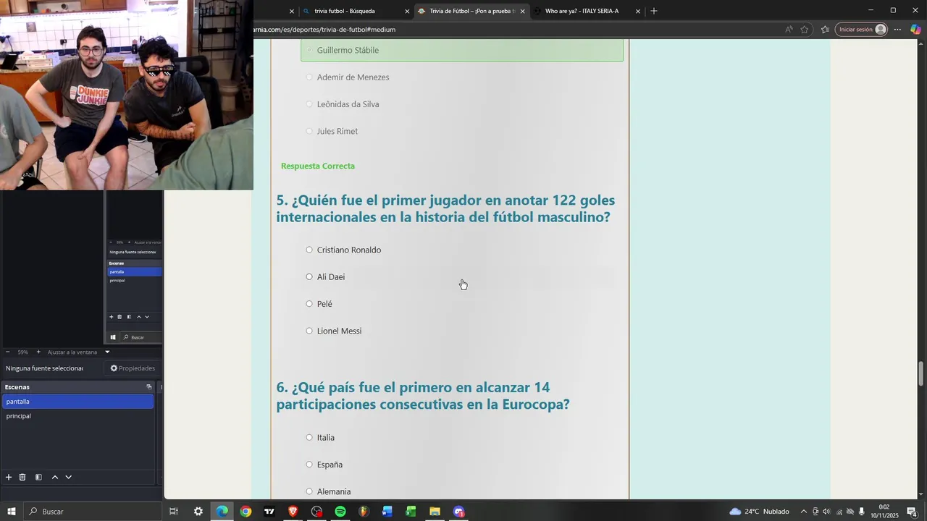927x521 pixels.
Task: Open Spotify from the taskbar
Action: pyautogui.click(x=340, y=512)
